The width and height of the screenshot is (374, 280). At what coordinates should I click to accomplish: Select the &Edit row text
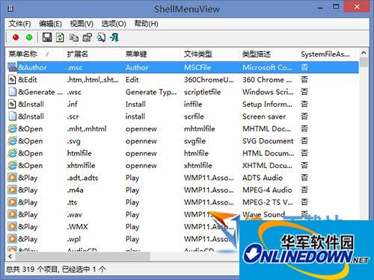tap(28, 80)
